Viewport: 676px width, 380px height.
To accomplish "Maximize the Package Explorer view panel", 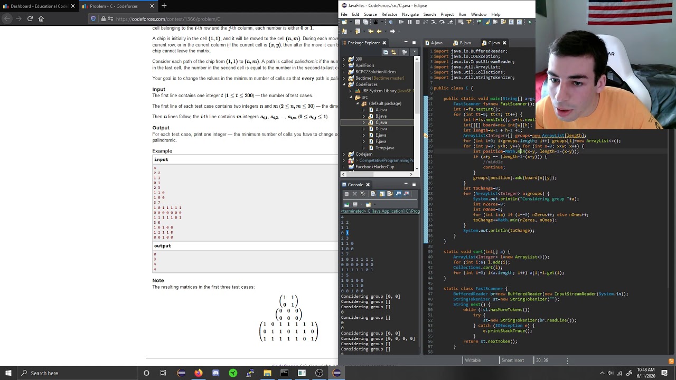I will pyautogui.click(x=414, y=43).
